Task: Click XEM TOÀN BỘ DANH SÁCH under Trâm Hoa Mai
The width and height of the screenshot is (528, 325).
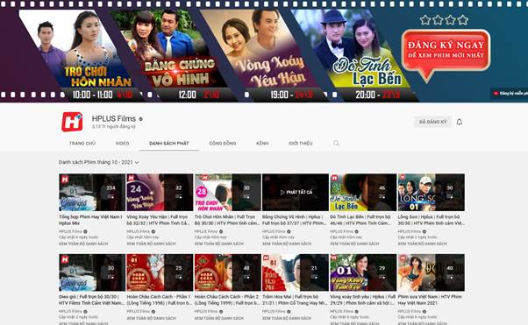Action: 287,318
